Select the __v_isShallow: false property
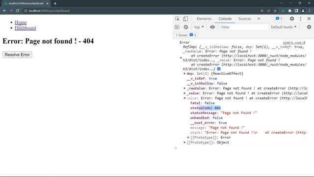Image resolution: width=314 pixels, height=177 pixels. pos(207,84)
